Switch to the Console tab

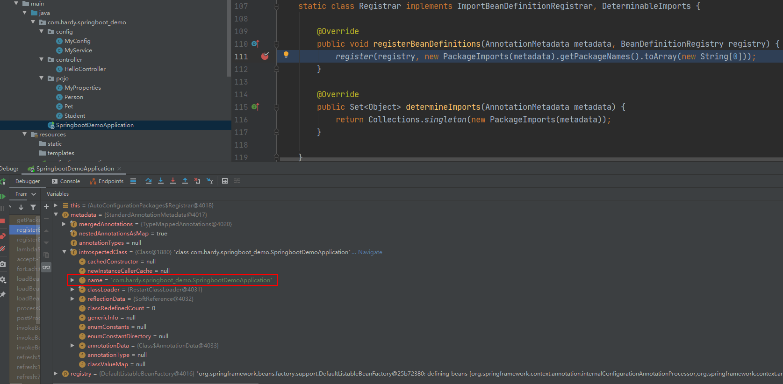[x=66, y=181]
